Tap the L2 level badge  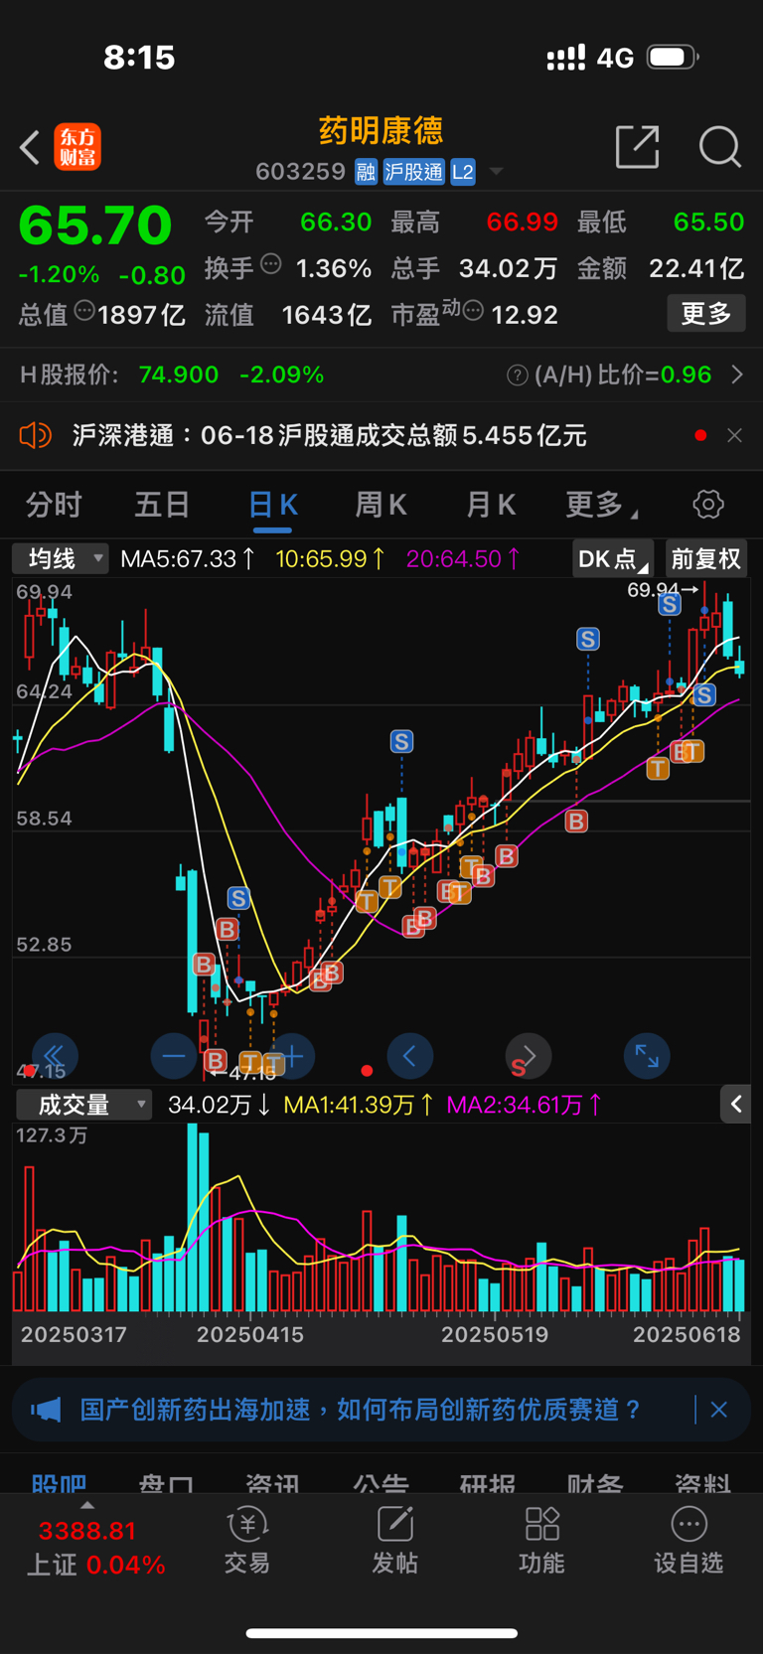[x=463, y=172]
